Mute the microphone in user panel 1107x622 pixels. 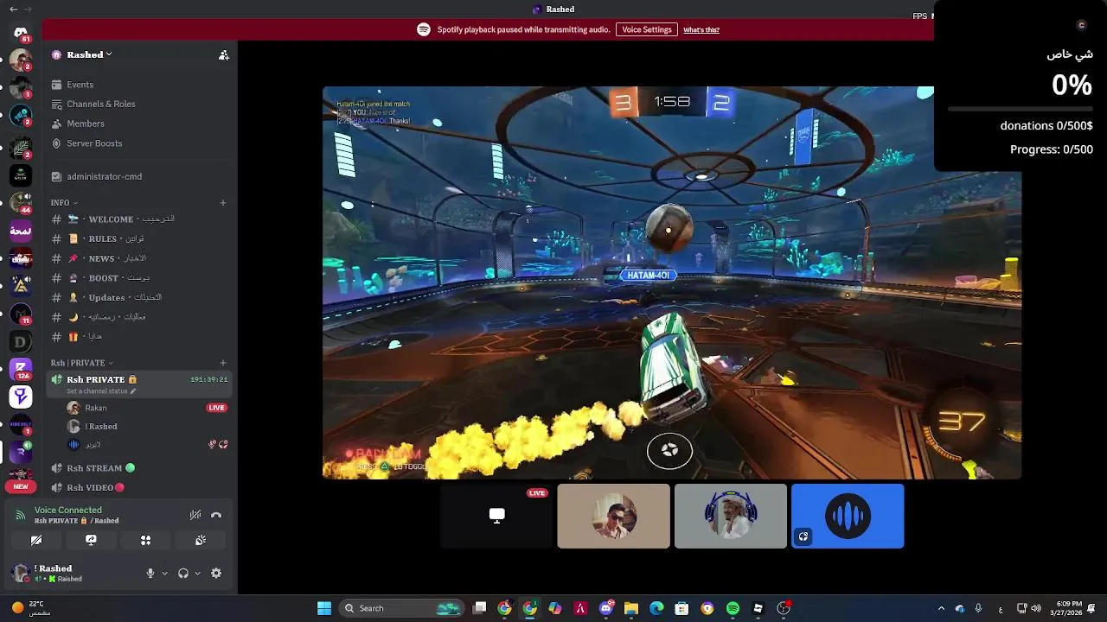[150, 574]
